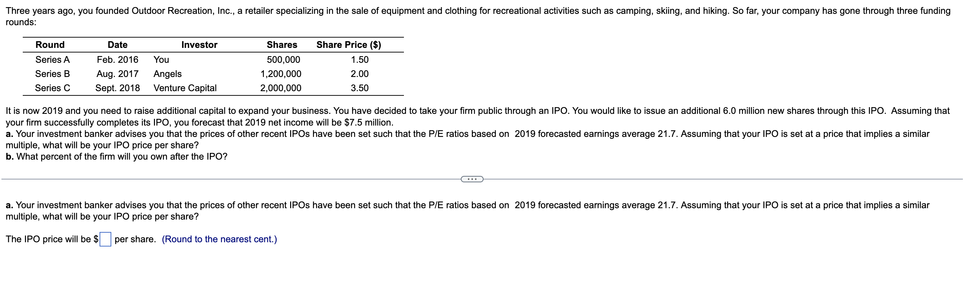Click the 2,000,000 shares value

pyautogui.click(x=281, y=88)
